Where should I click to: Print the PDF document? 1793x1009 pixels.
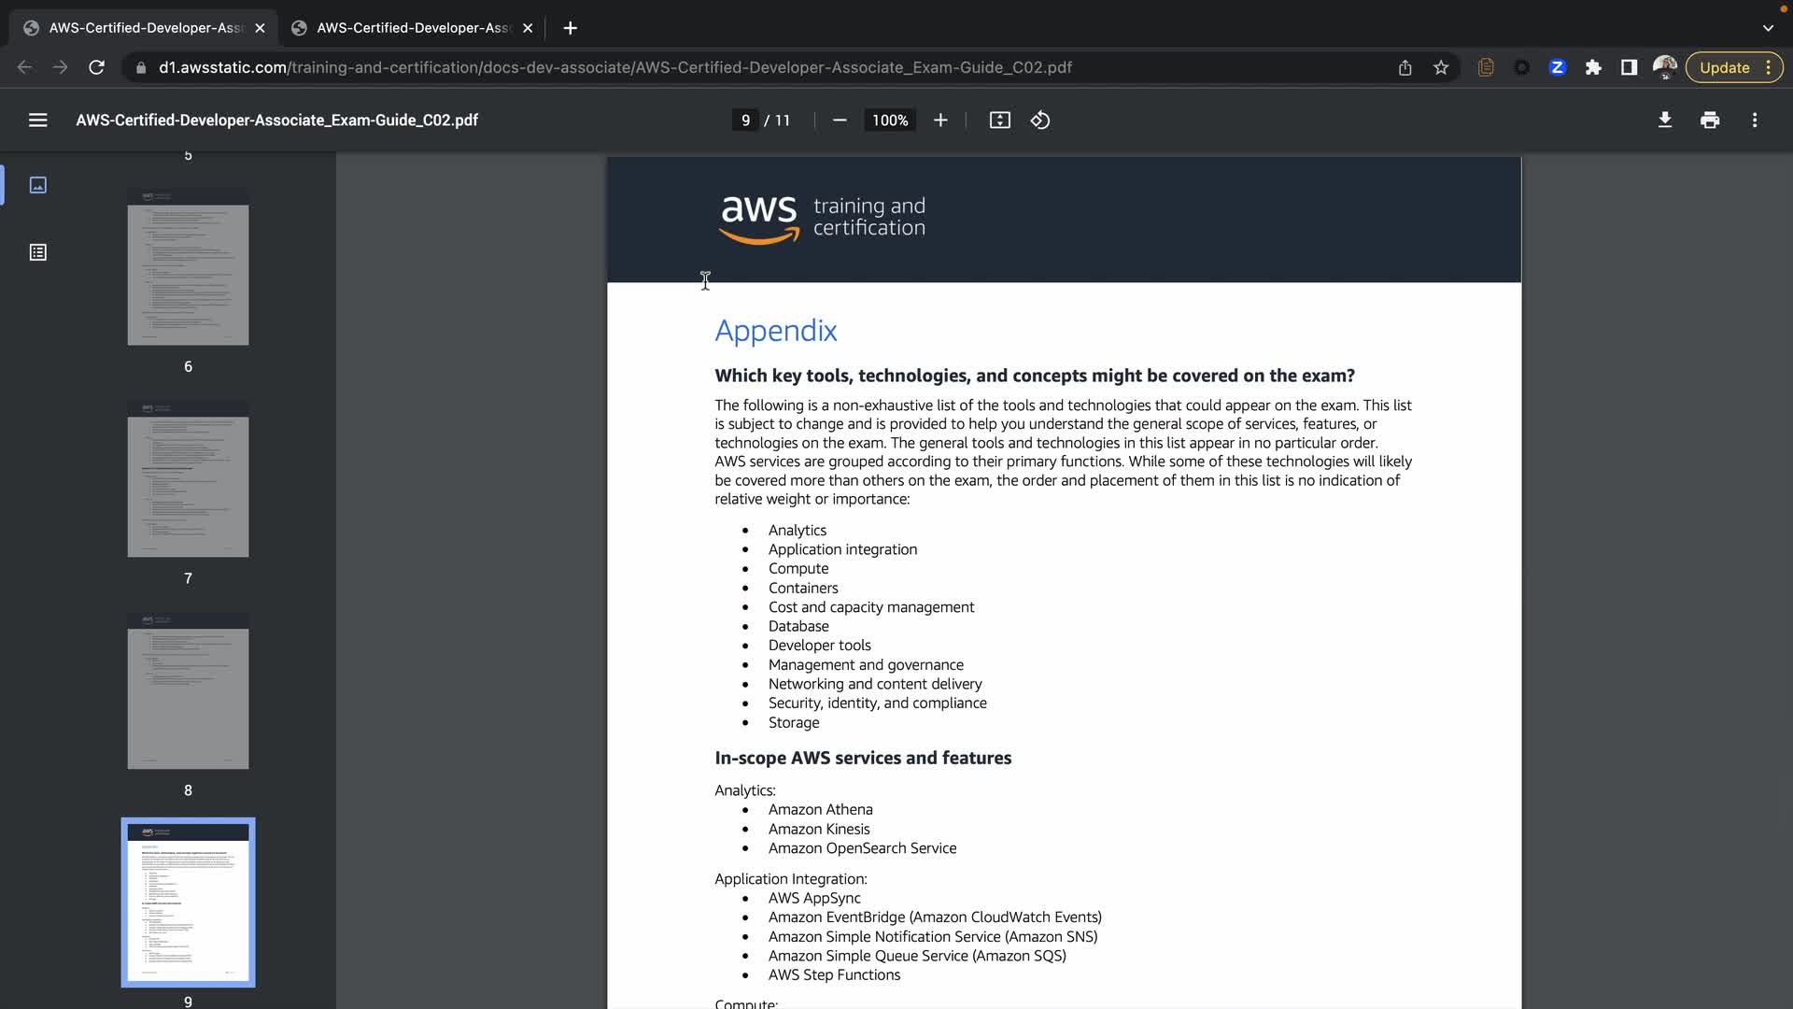[x=1710, y=120]
